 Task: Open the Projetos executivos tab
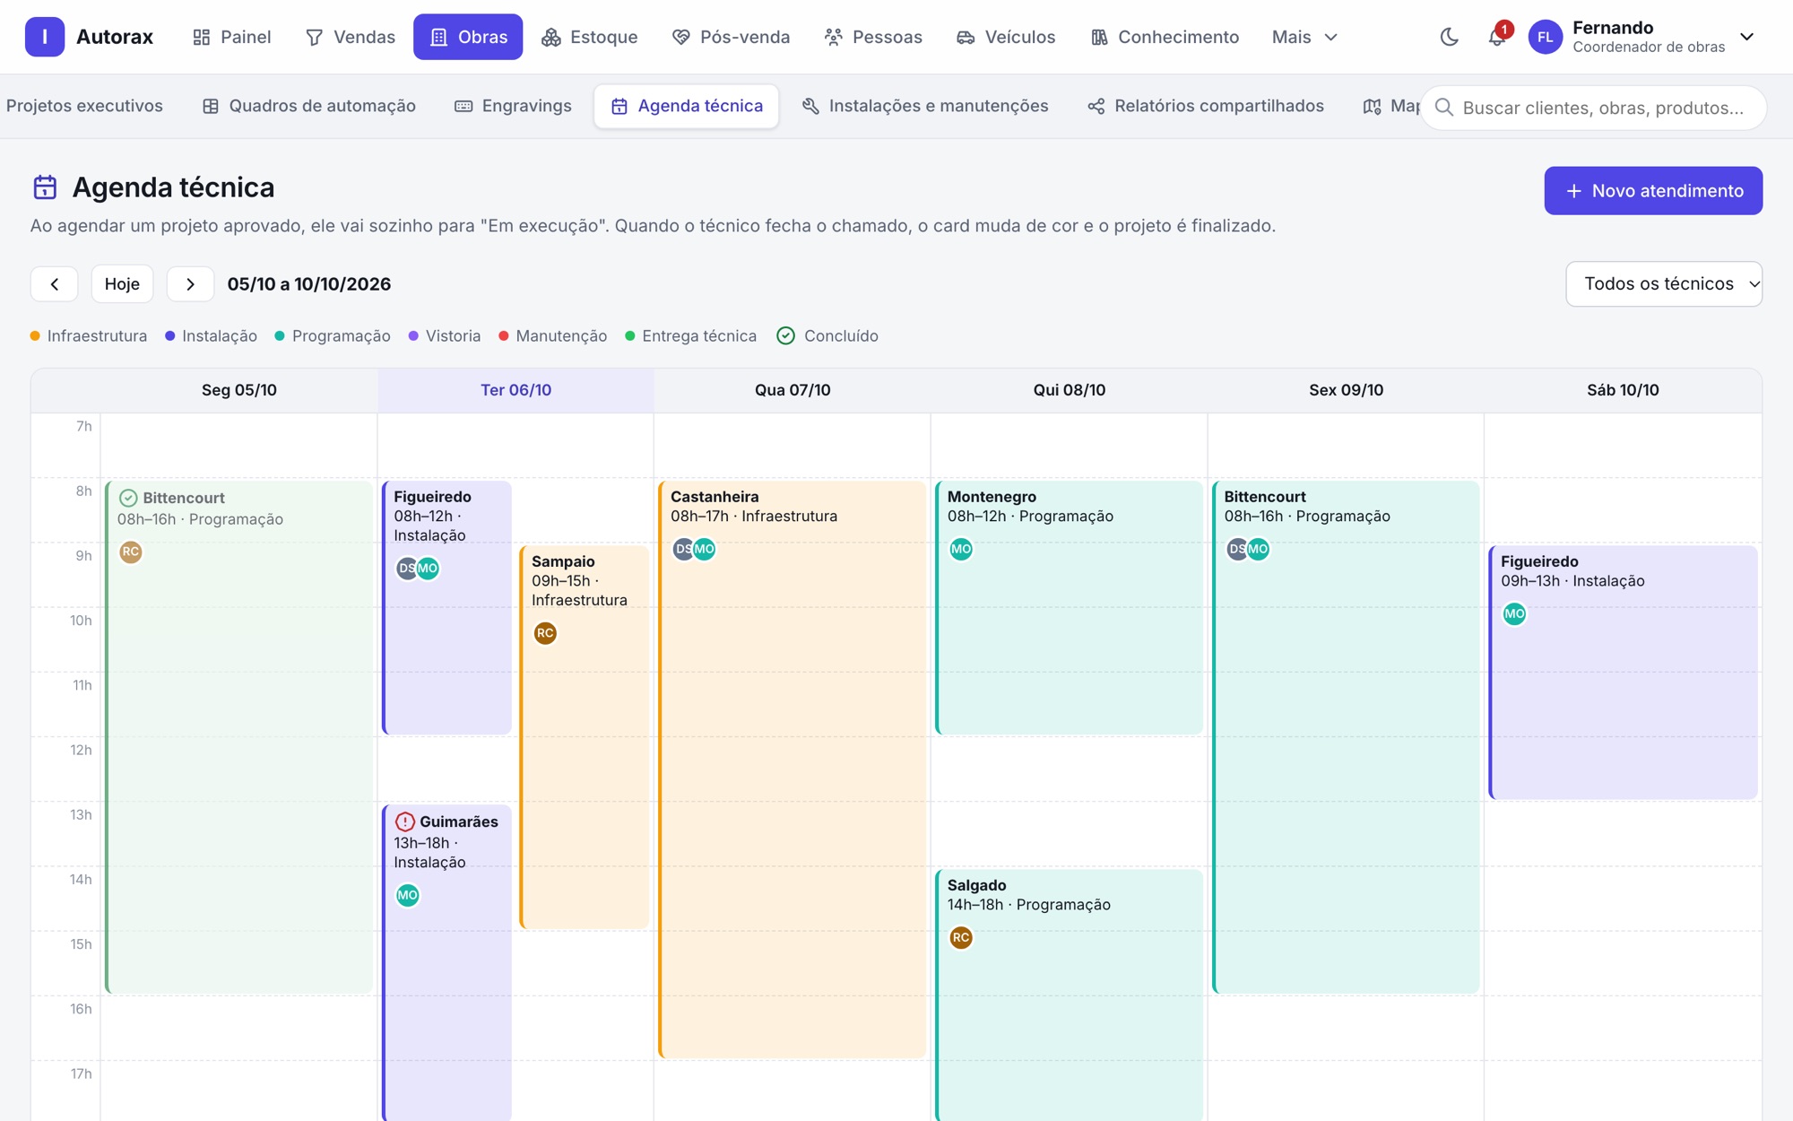[x=84, y=106]
